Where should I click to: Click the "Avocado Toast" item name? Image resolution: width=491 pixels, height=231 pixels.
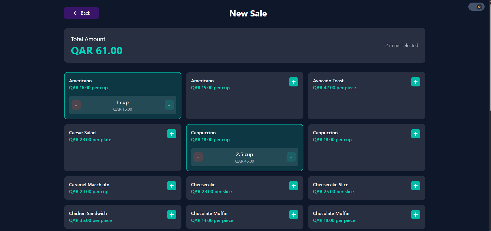point(328,81)
